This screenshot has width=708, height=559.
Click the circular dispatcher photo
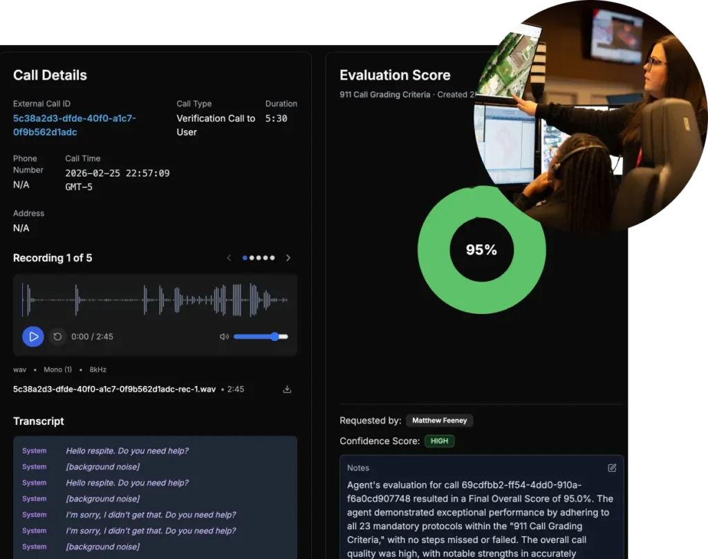(590, 116)
